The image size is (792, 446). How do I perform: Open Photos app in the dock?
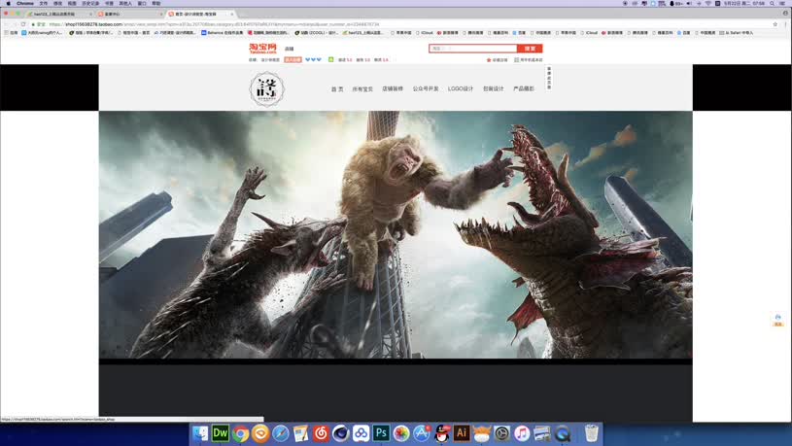point(401,433)
